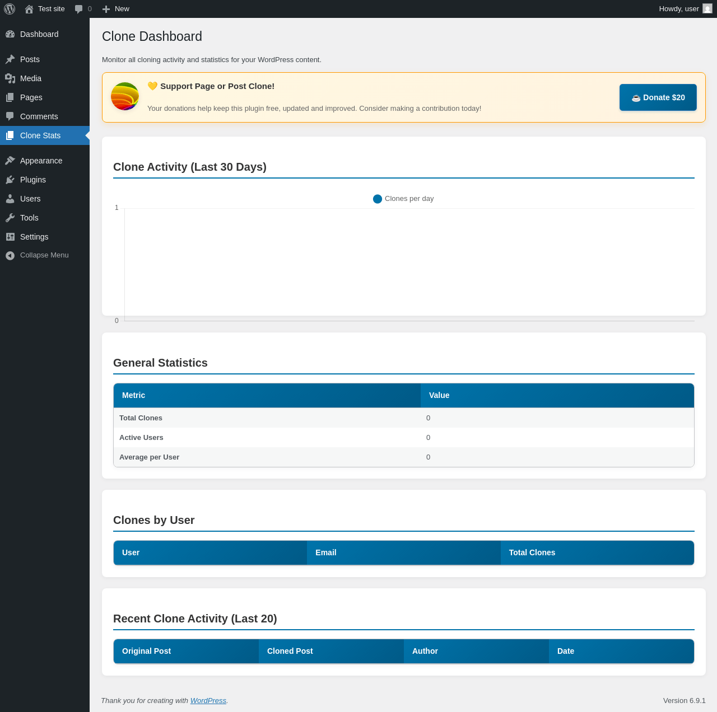Click the Tools wrench icon
The width and height of the screenshot is (717, 712).
tap(10, 218)
